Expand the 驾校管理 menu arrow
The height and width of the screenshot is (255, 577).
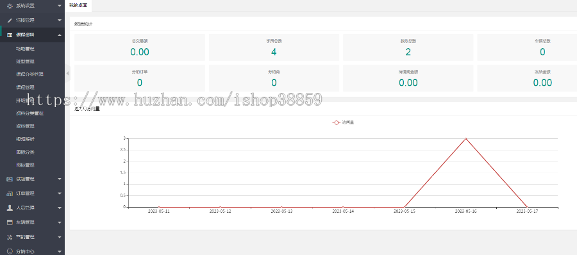click(x=60, y=21)
